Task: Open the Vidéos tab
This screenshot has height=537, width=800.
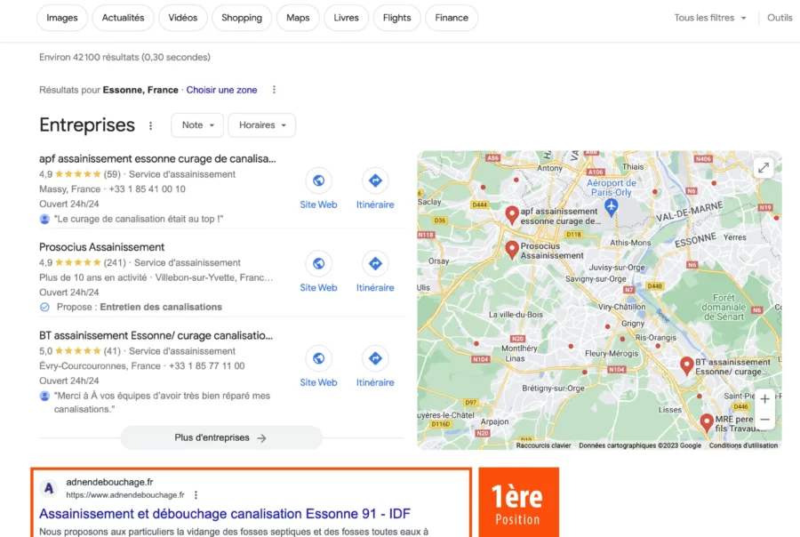Action: coord(182,18)
